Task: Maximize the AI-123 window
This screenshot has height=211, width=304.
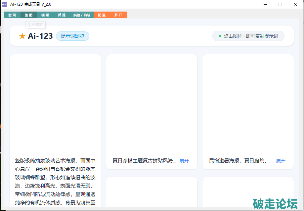Action: [280, 4]
